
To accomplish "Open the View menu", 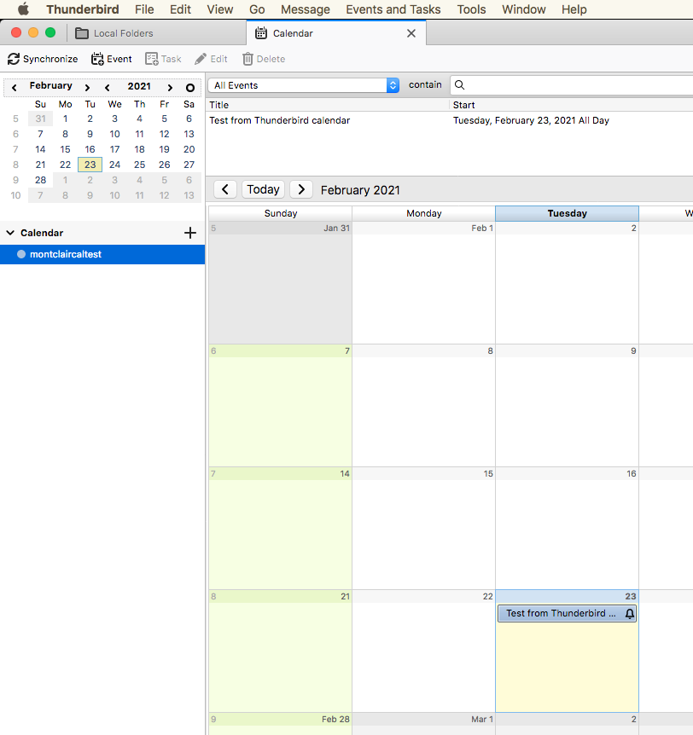I will point(220,9).
